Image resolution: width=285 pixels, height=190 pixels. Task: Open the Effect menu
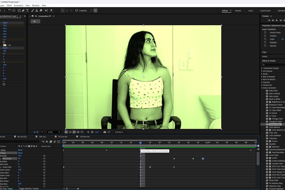coord(9,6)
